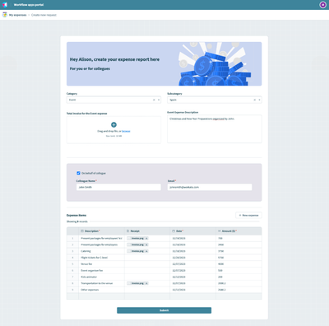
Task: Click into Event Expense Description text area
Action: (x=215, y=129)
